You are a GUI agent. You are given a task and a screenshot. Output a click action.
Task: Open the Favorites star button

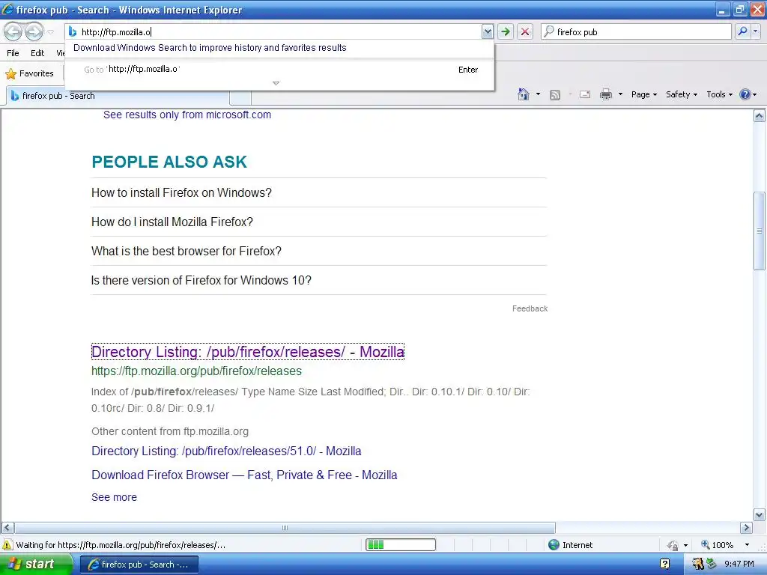tap(29, 73)
